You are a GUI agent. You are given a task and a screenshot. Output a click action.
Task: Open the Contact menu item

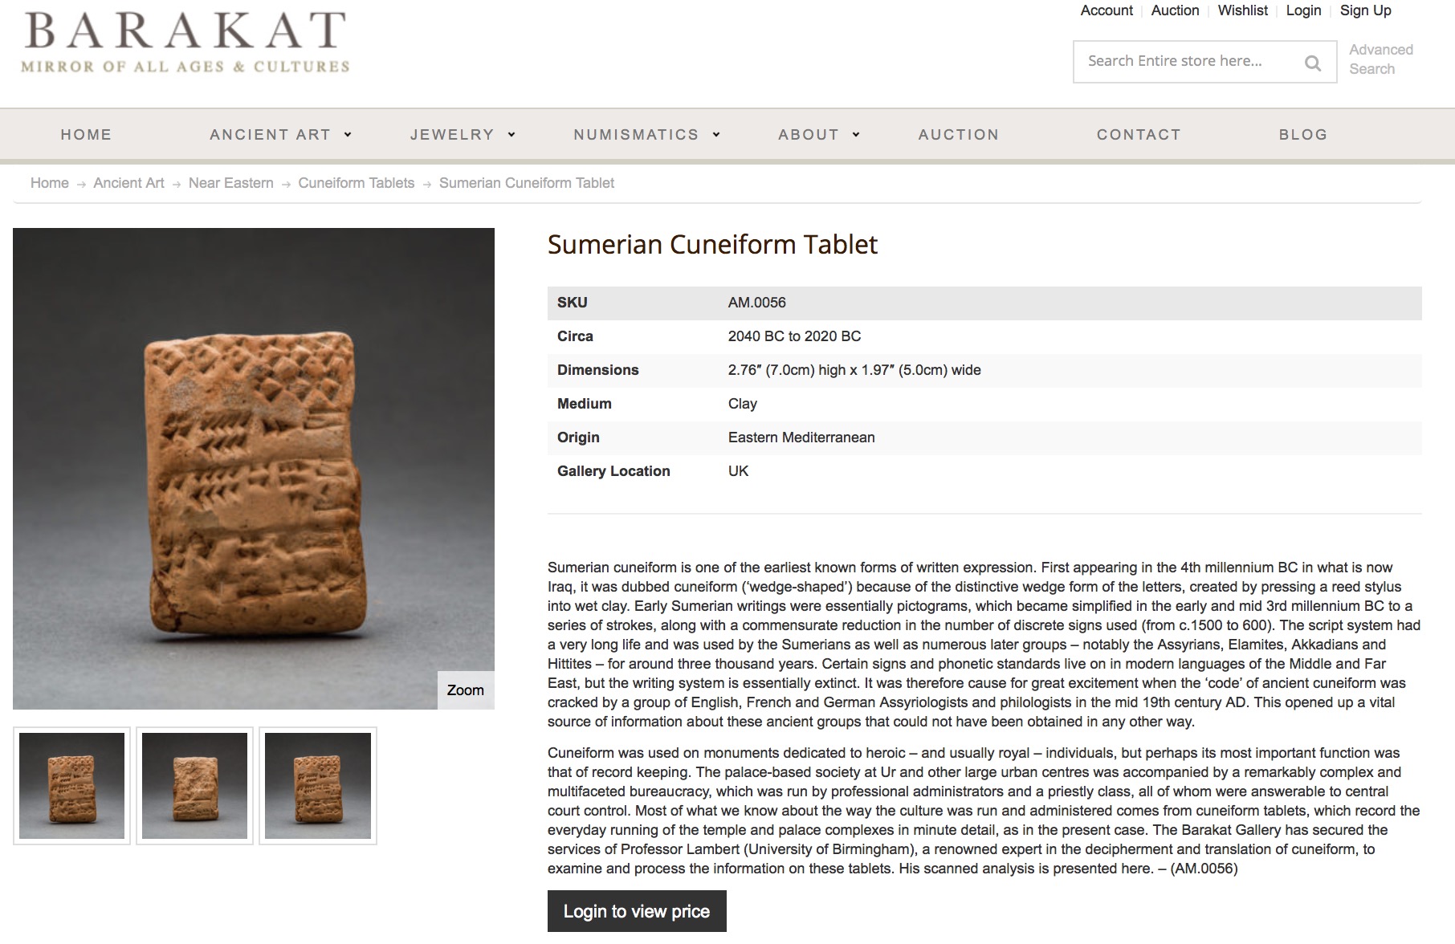pos(1139,135)
